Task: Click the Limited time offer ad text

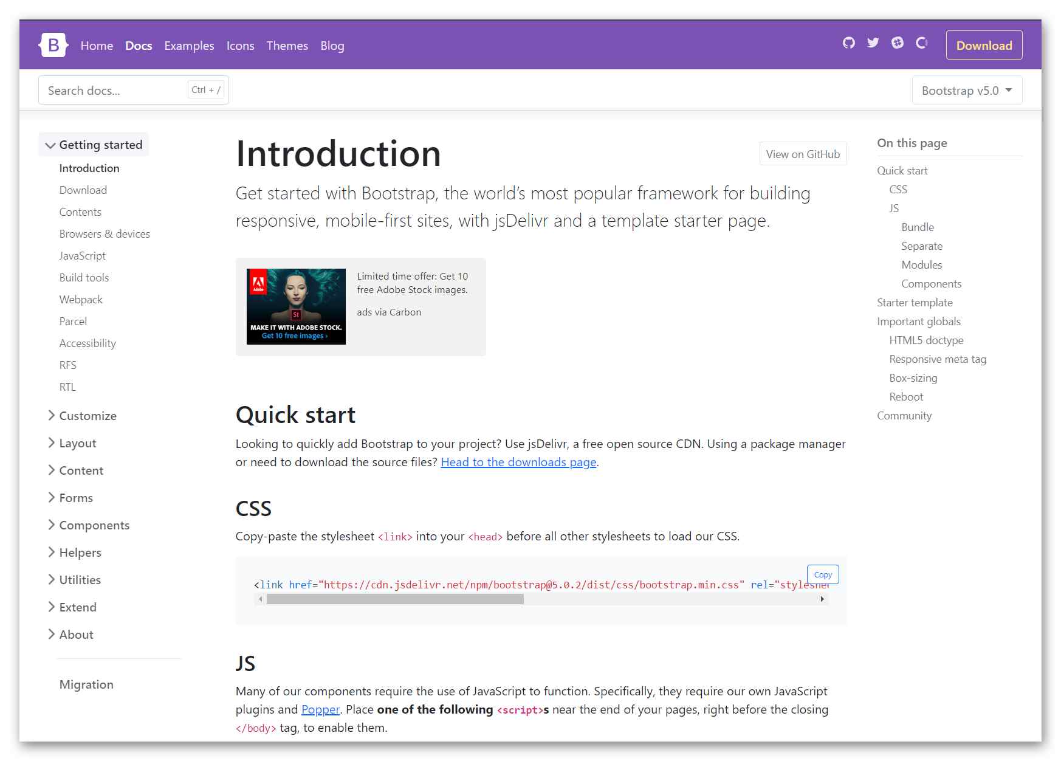Action: [x=413, y=283]
